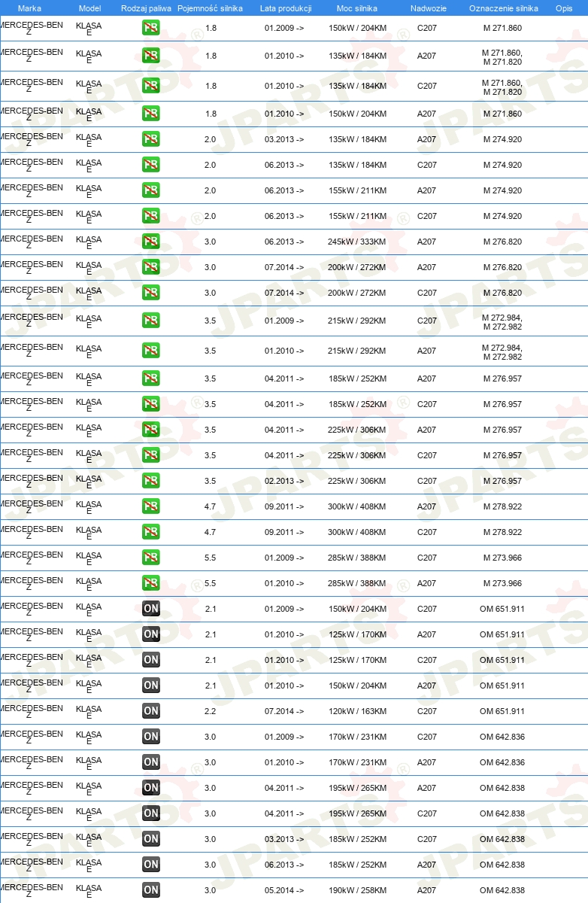Click the PB fuel icon for 2.0 03.2013 A207
The image size is (588, 903).
151,139
